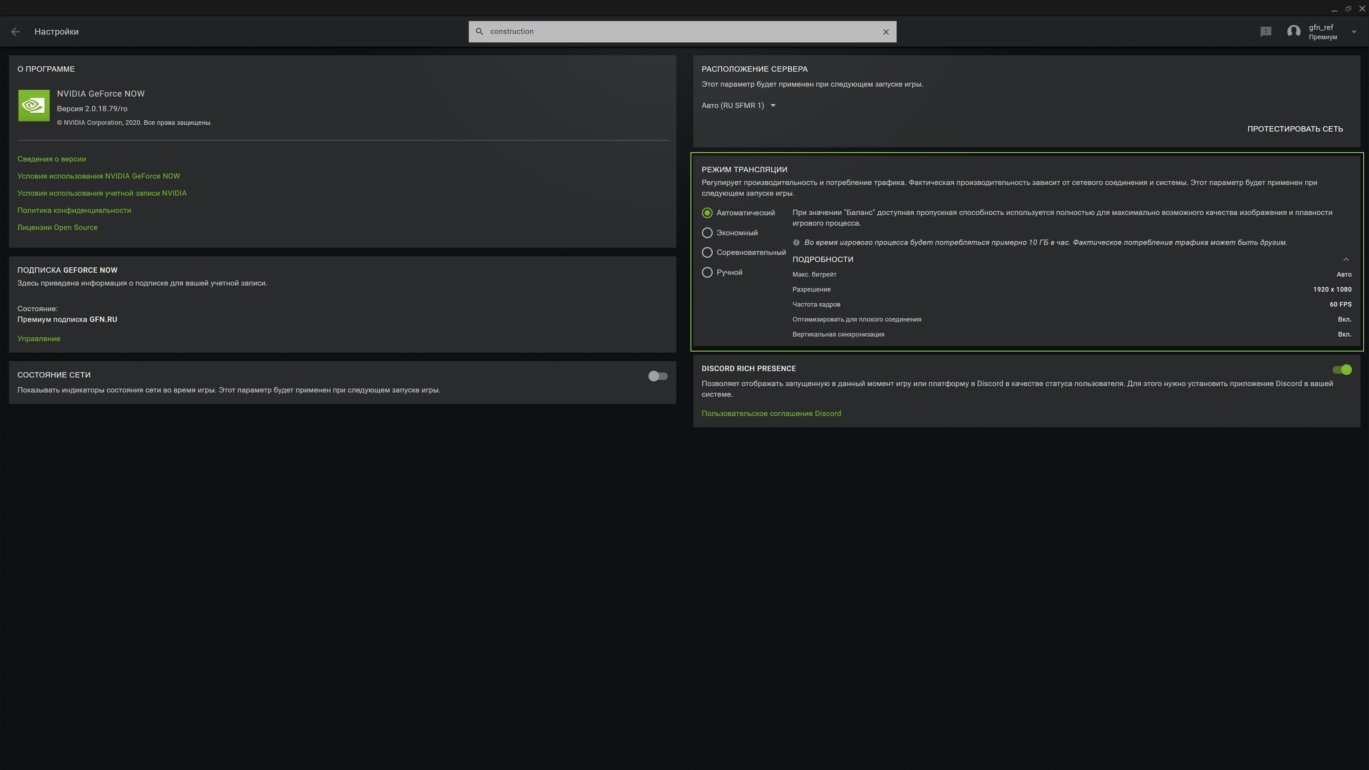Click the 1920 x 1080 resolution value
The width and height of the screenshot is (1369, 770).
click(x=1332, y=289)
